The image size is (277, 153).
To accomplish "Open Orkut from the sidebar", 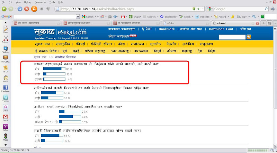I will 6,108.
